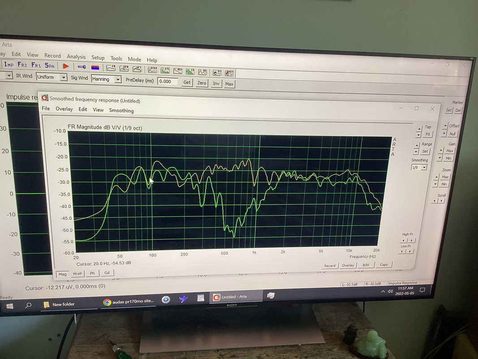Toggle the B/W display button
This screenshot has height=359, width=478.
coord(366,265)
